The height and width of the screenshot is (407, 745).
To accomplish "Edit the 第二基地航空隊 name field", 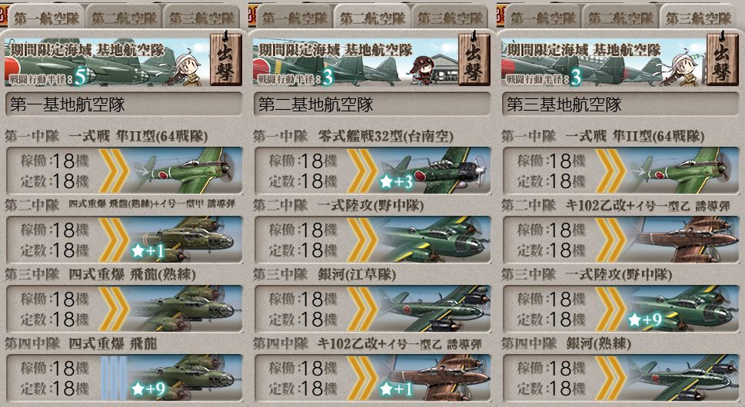I will point(372,104).
